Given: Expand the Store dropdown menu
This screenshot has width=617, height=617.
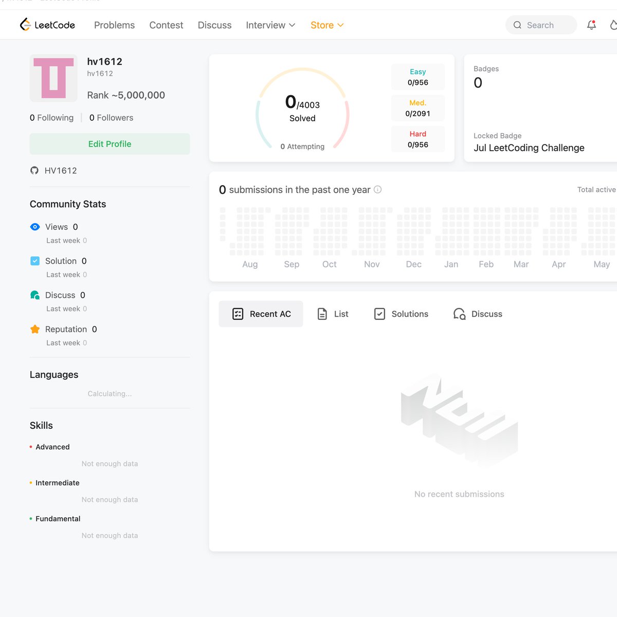Looking at the screenshot, I should pyautogui.click(x=327, y=25).
